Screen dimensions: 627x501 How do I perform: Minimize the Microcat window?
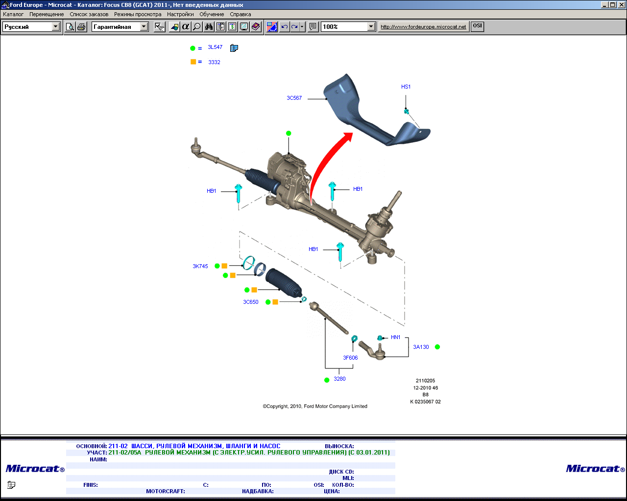tap(605, 5)
